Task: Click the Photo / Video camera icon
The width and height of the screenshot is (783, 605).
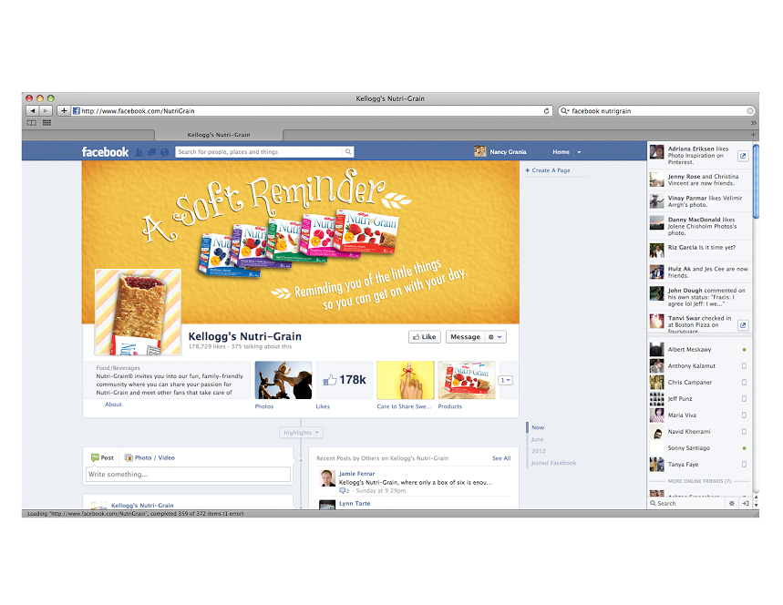Action: pyautogui.click(x=129, y=457)
